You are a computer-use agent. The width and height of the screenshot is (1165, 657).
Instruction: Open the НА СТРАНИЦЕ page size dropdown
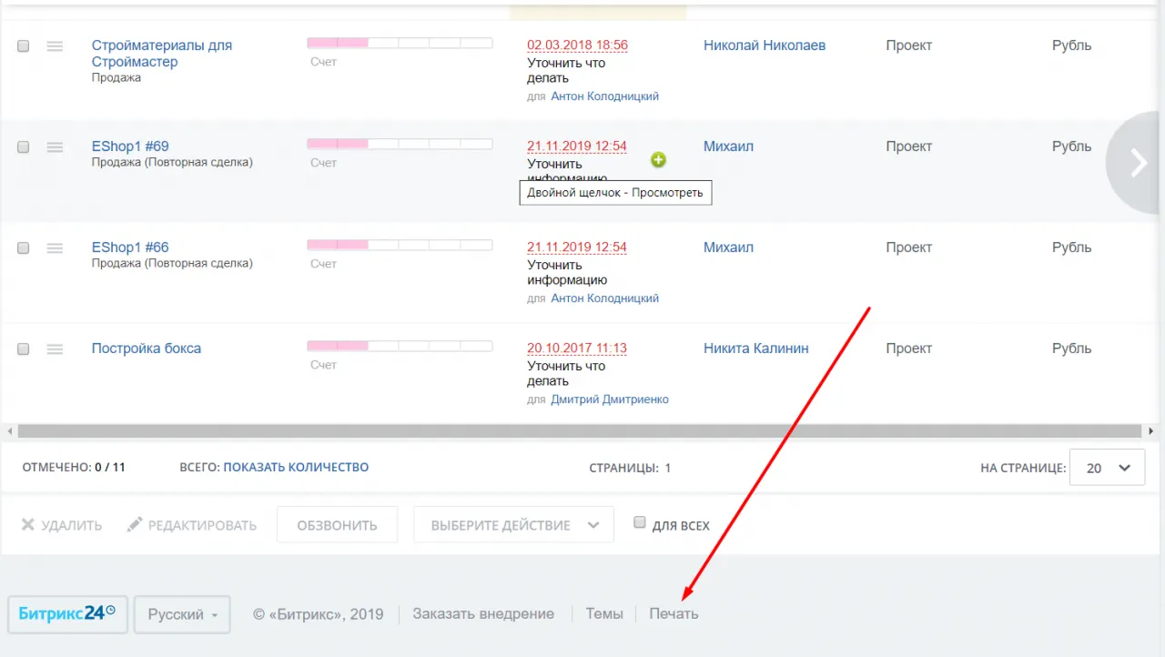click(x=1107, y=467)
